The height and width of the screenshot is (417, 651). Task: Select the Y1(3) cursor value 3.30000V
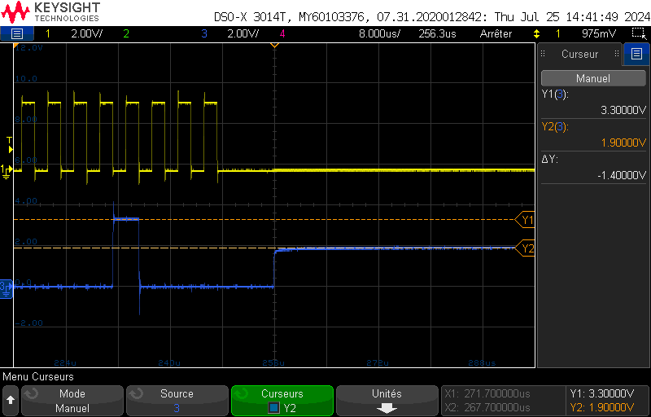[623, 111]
